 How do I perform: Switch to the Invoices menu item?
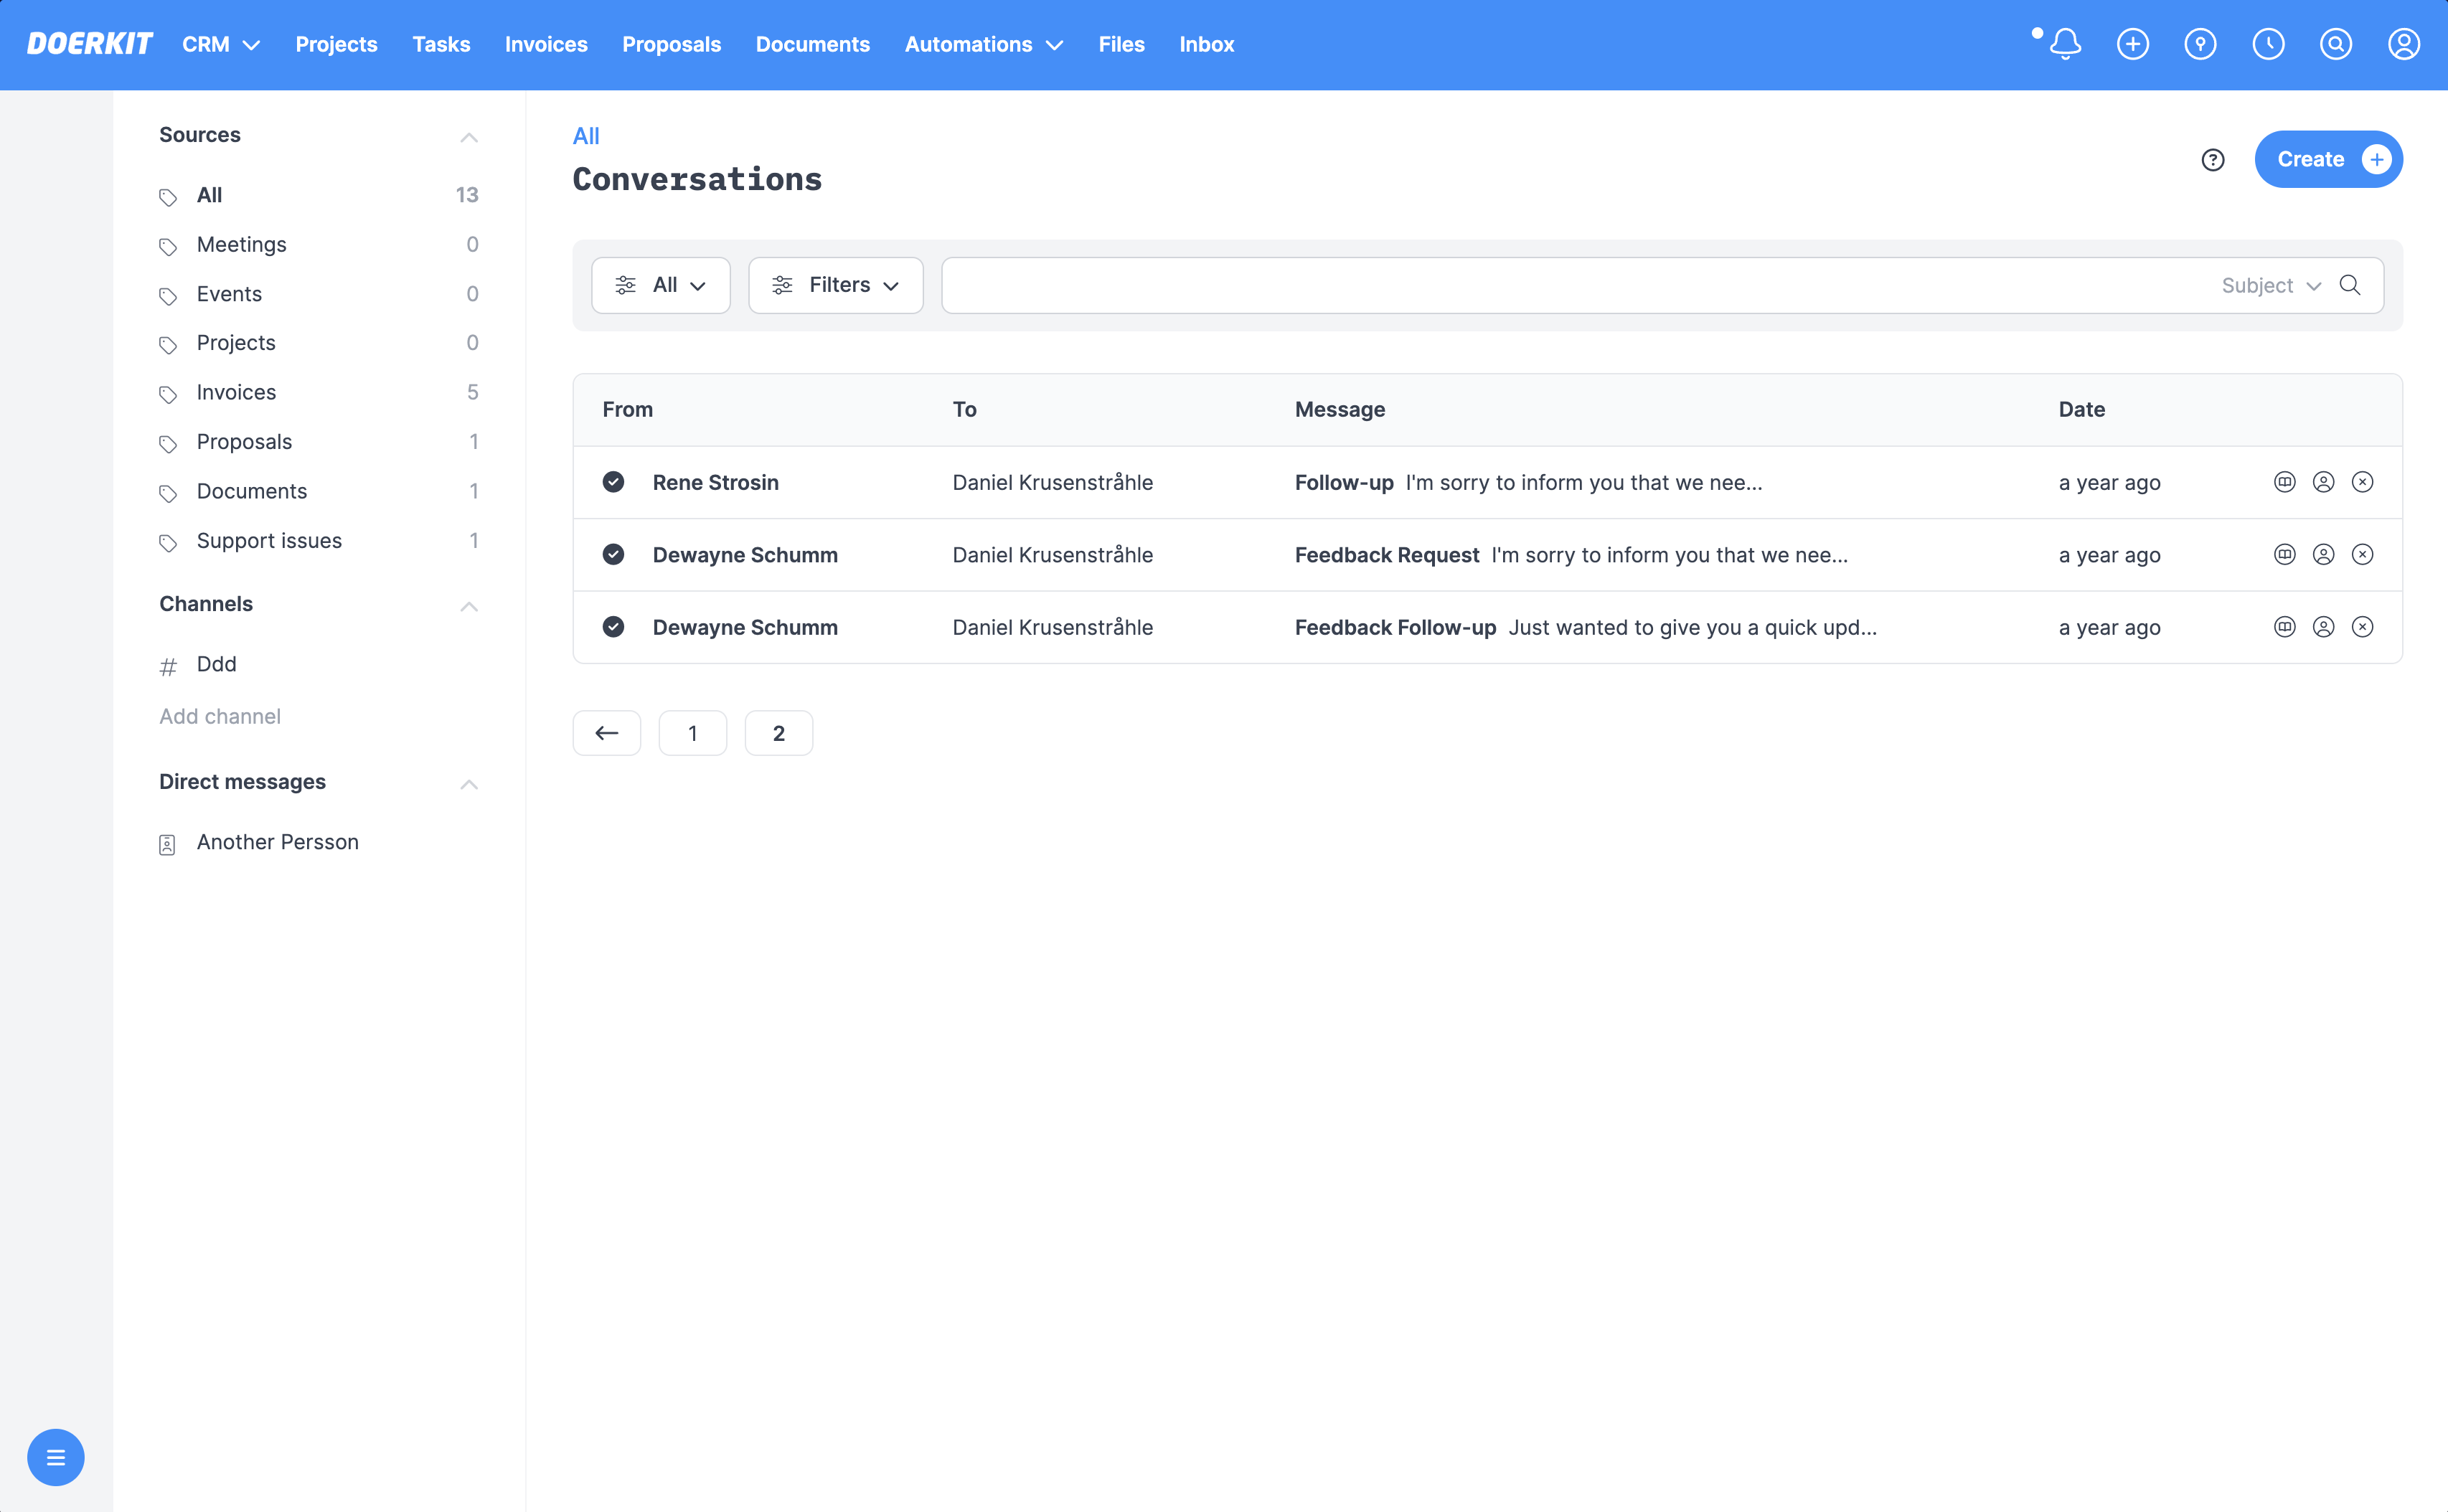click(x=546, y=44)
